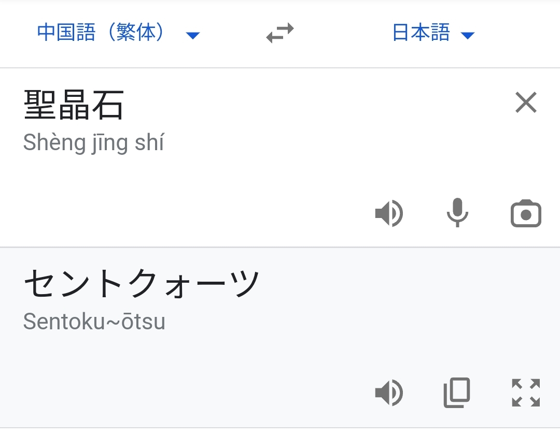
Task: Open the target language dropdown arrow
Action: coord(468,35)
